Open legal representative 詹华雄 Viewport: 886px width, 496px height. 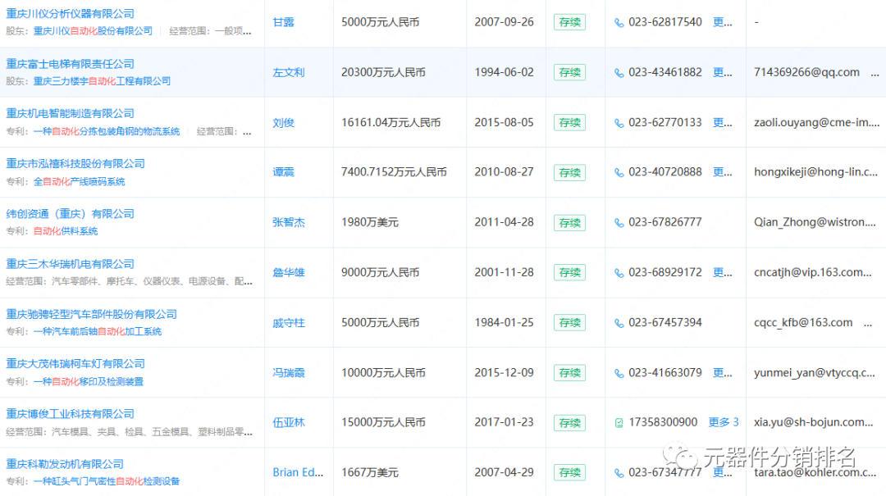pyautogui.click(x=289, y=272)
